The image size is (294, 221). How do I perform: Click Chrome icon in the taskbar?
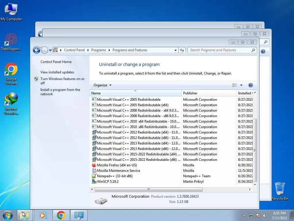point(61,215)
